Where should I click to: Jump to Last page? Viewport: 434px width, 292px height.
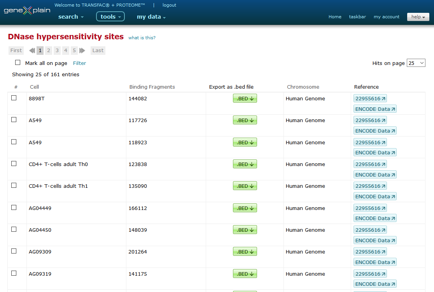click(x=98, y=51)
